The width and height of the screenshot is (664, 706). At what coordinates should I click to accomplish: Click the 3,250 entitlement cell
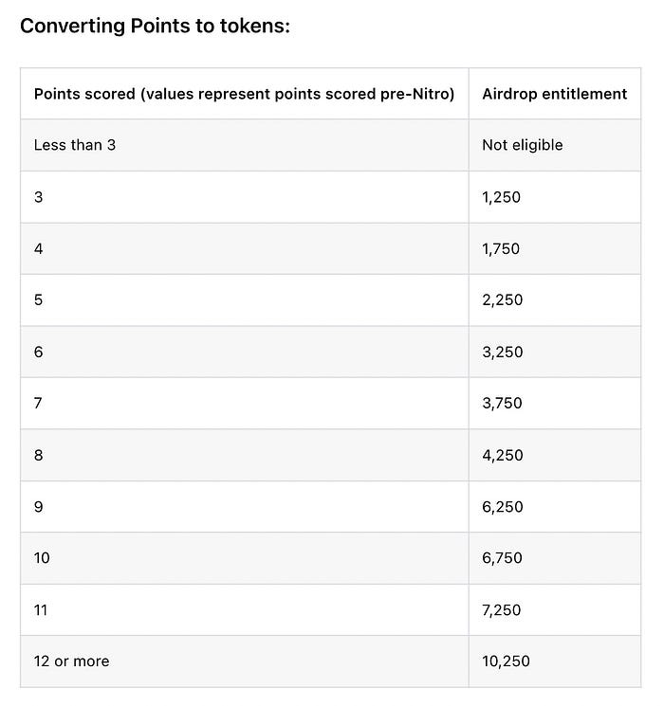(x=555, y=352)
